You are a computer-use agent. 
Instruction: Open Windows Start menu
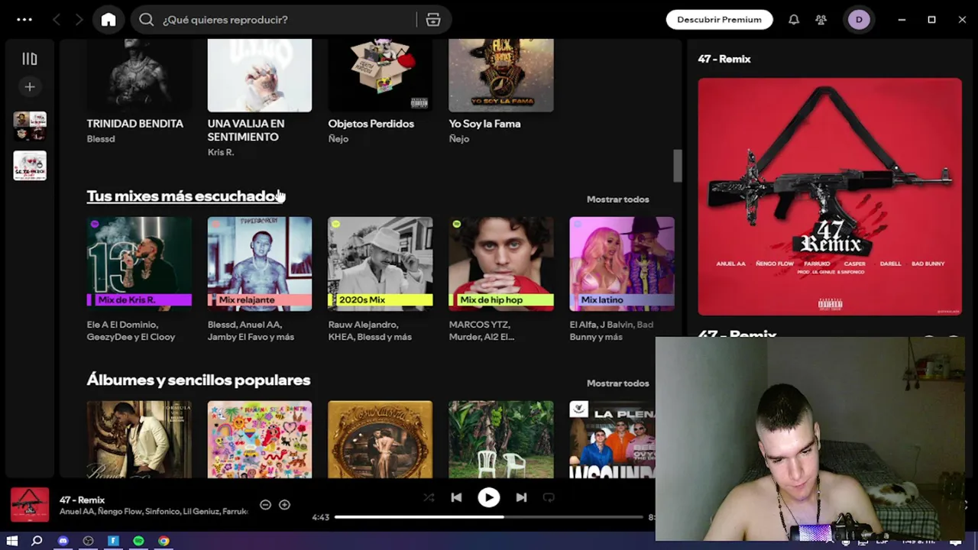coord(12,541)
